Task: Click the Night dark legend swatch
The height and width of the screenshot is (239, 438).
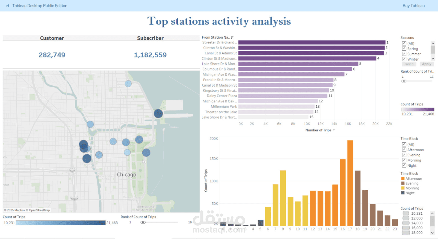Action: (x=403, y=193)
